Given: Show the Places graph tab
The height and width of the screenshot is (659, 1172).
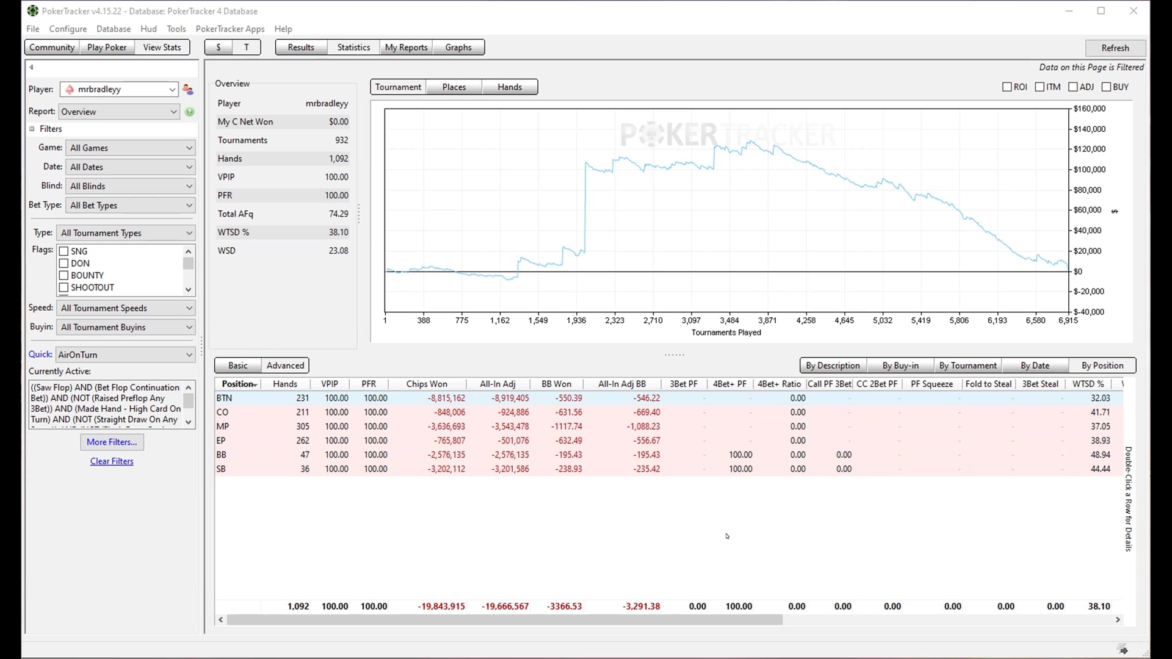Looking at the screenshot, I should click(x=454, y=87).
